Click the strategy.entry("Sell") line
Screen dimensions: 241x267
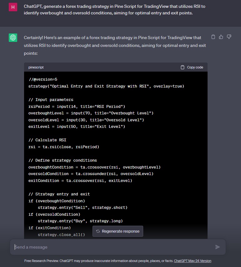coord(83,207)
